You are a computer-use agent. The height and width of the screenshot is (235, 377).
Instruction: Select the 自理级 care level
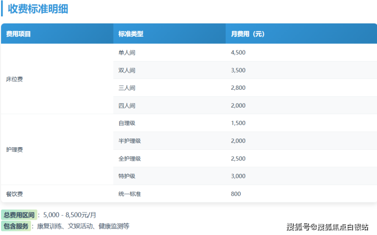click(x=127, y=123)
